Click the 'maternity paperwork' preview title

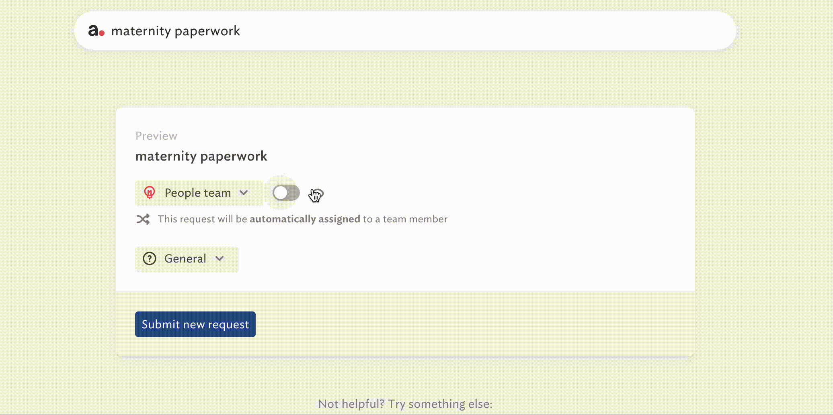pos(201,156)
